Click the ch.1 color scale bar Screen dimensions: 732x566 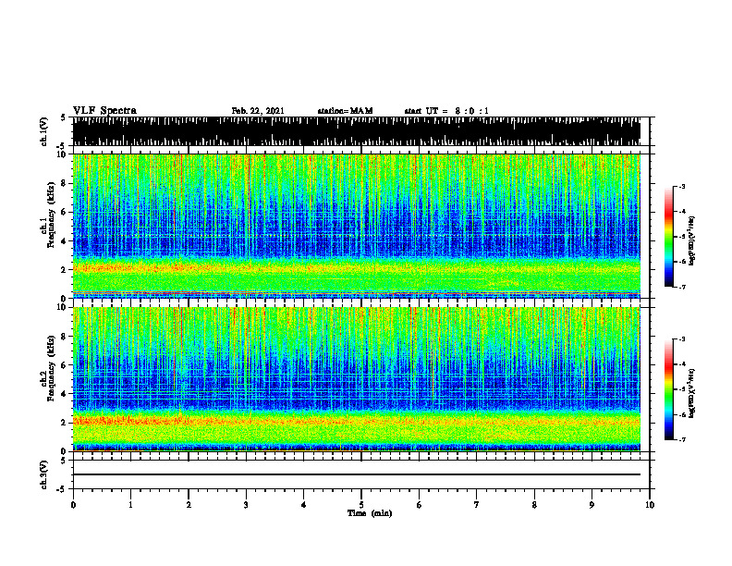point(669,237)
